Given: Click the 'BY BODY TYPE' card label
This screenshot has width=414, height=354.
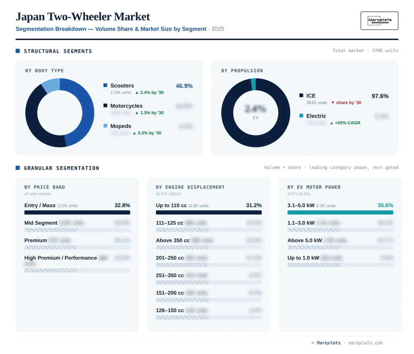Looking at the screenshot, I should click(45, 70).
